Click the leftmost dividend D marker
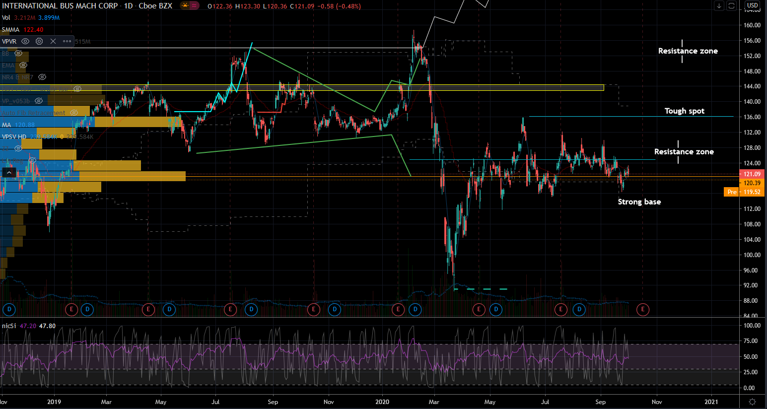 pos(8,310)
